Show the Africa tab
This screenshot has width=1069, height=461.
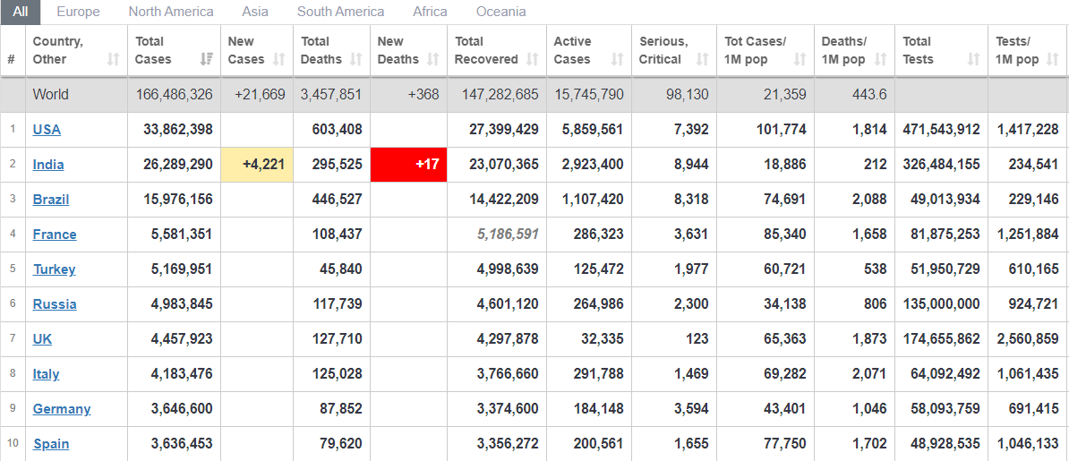tap(430, 12)
